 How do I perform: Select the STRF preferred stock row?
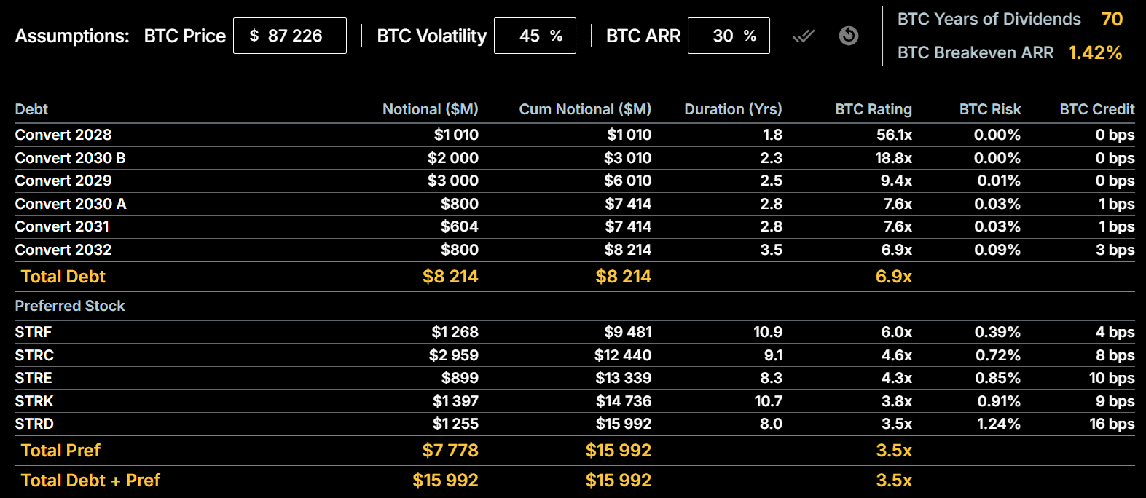[34, 332]
